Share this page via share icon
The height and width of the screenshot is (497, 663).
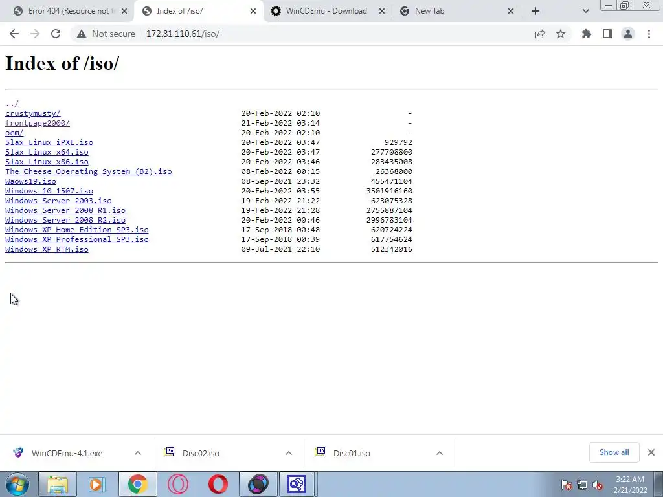pyautogui.click(x=540, y=34)
